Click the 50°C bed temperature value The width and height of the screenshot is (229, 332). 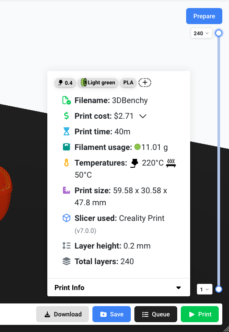click(83, 175)
